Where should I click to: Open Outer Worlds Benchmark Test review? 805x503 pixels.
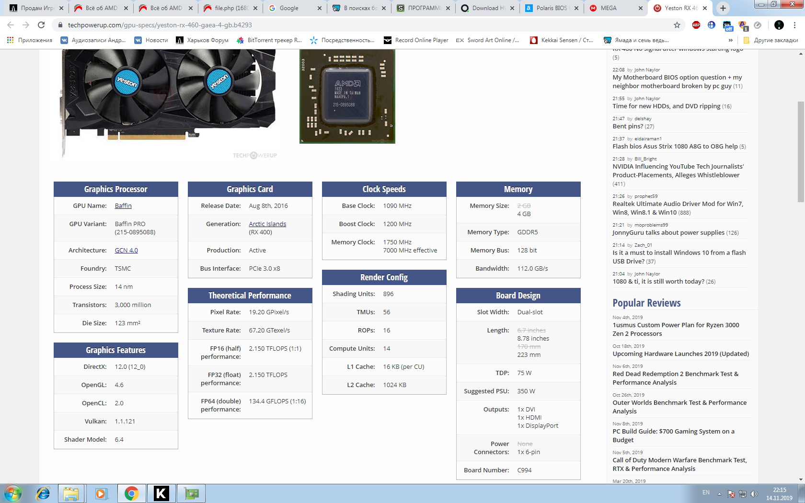click(x=679, y=407)
